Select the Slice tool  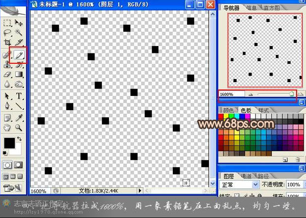click(x=19, y=43)
